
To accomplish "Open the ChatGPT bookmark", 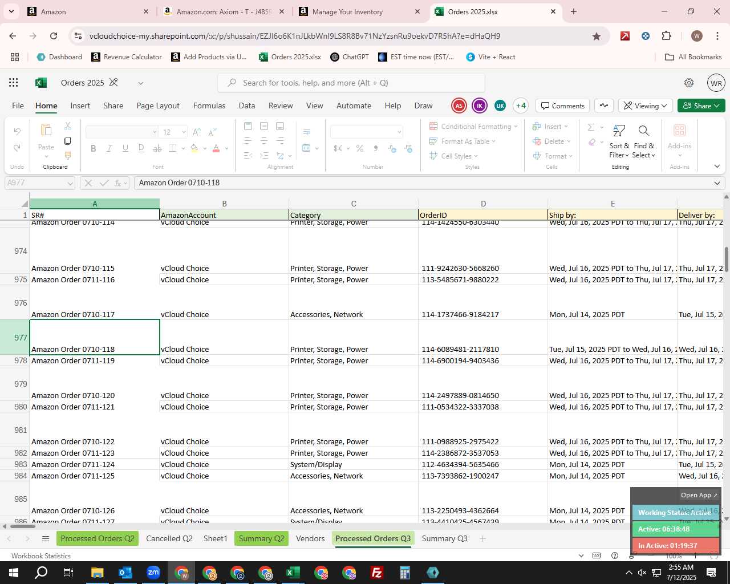I will tap(350, 56).
